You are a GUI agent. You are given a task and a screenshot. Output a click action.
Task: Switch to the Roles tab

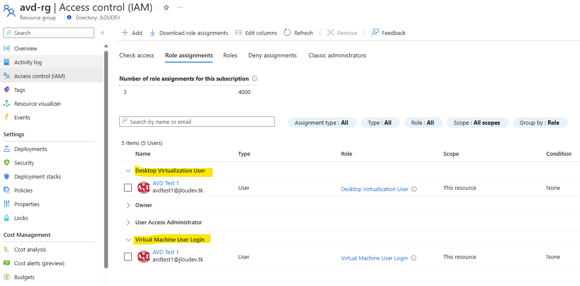tap(230, 55)
